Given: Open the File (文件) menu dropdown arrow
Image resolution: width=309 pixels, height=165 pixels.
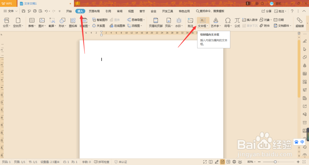Looking at the screenshot, I should [x=16, y=11].
